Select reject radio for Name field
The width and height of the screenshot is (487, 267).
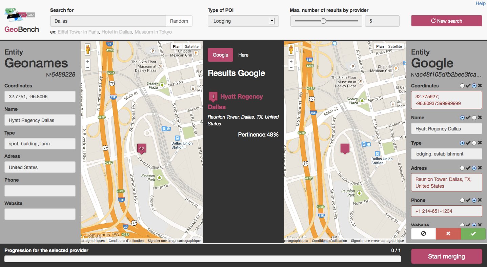pyautogui.click(x=474, y=118)
